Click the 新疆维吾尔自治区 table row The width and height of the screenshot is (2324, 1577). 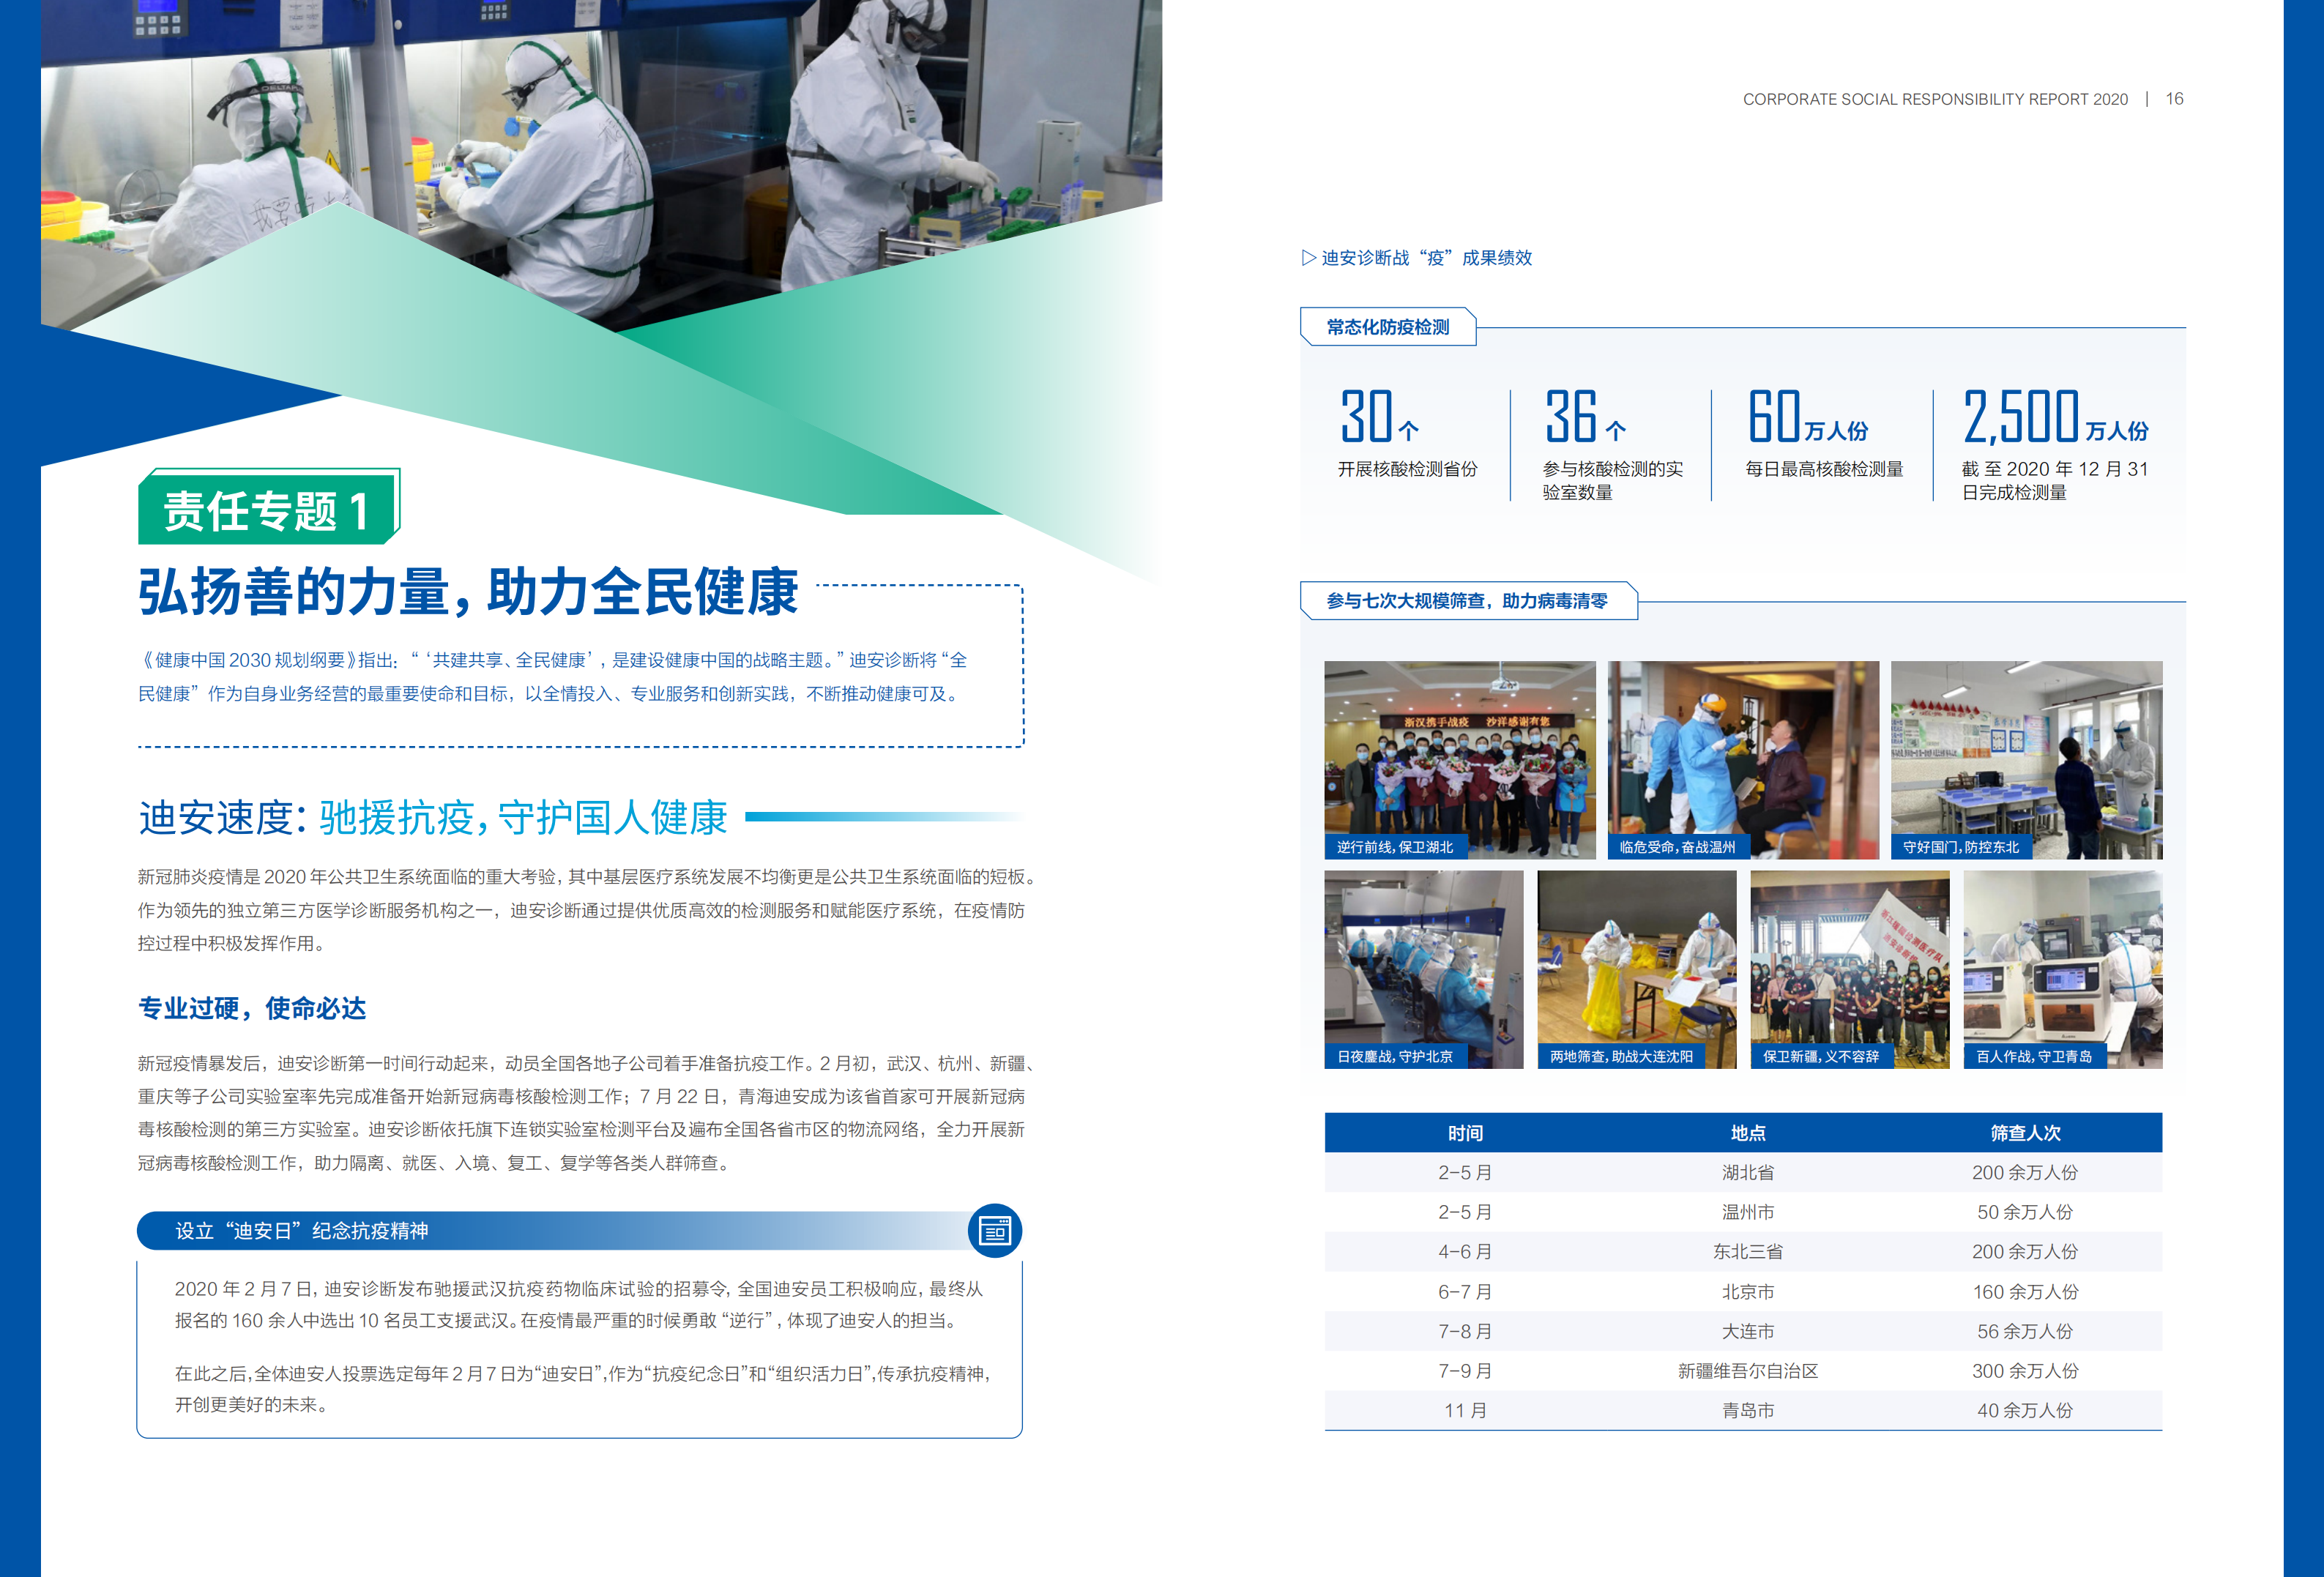click(x=1747, y=1371)
